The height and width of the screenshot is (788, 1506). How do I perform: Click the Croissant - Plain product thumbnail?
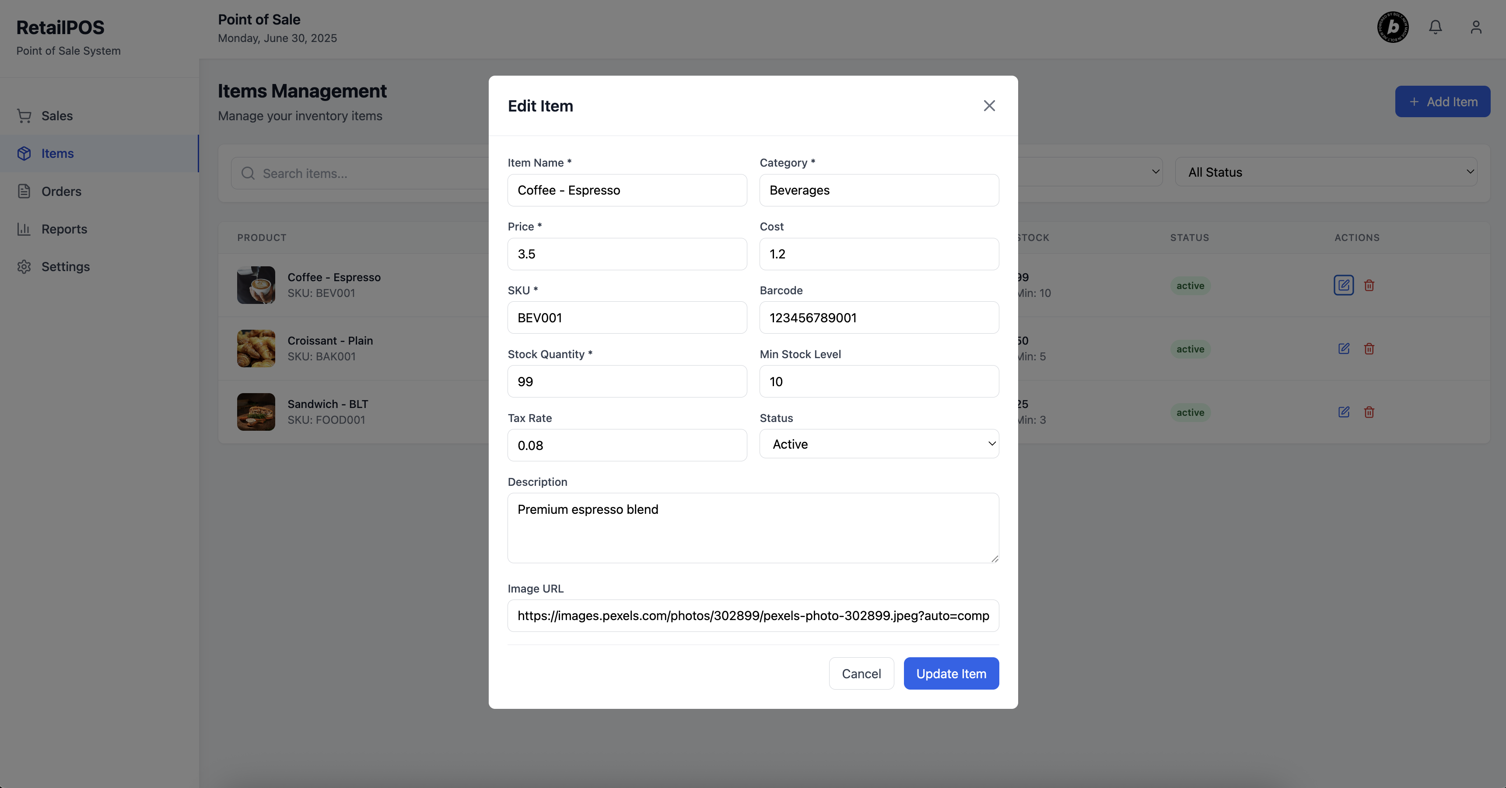[x=256, y=349]
